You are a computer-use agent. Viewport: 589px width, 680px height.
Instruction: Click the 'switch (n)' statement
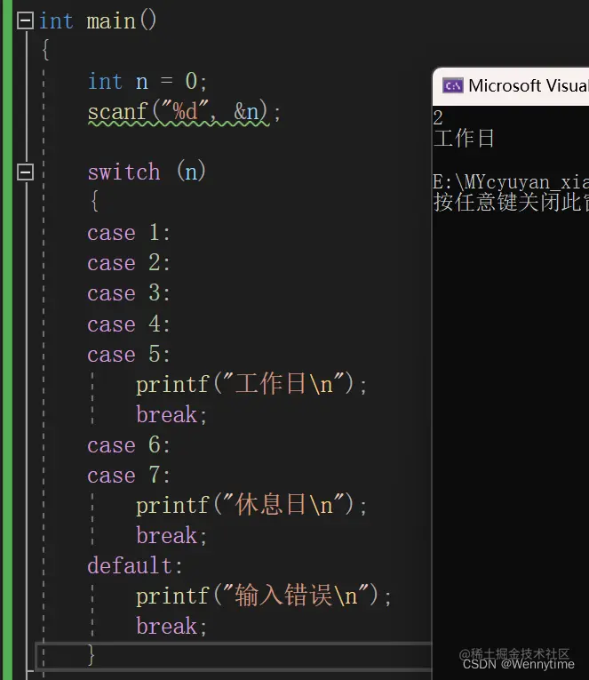pos(147,172)
